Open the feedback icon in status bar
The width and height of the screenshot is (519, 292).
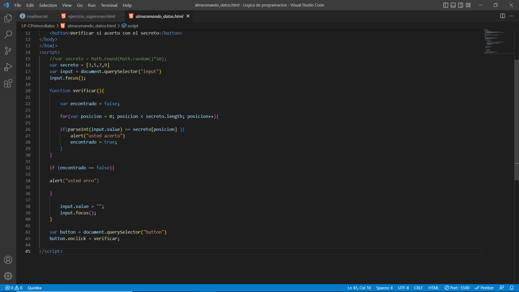tap(502, 288)
